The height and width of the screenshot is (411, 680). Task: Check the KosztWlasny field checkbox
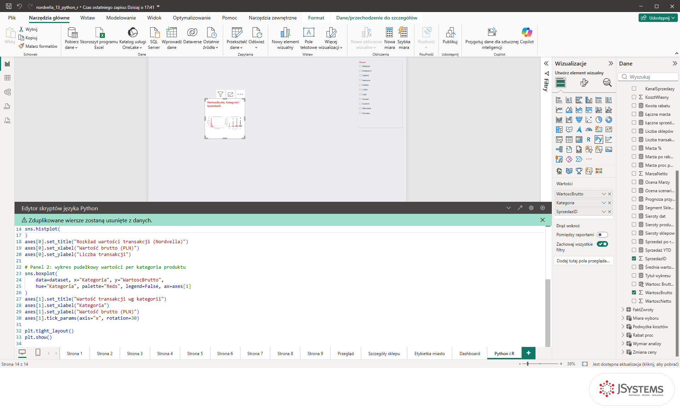click(634, 97)
